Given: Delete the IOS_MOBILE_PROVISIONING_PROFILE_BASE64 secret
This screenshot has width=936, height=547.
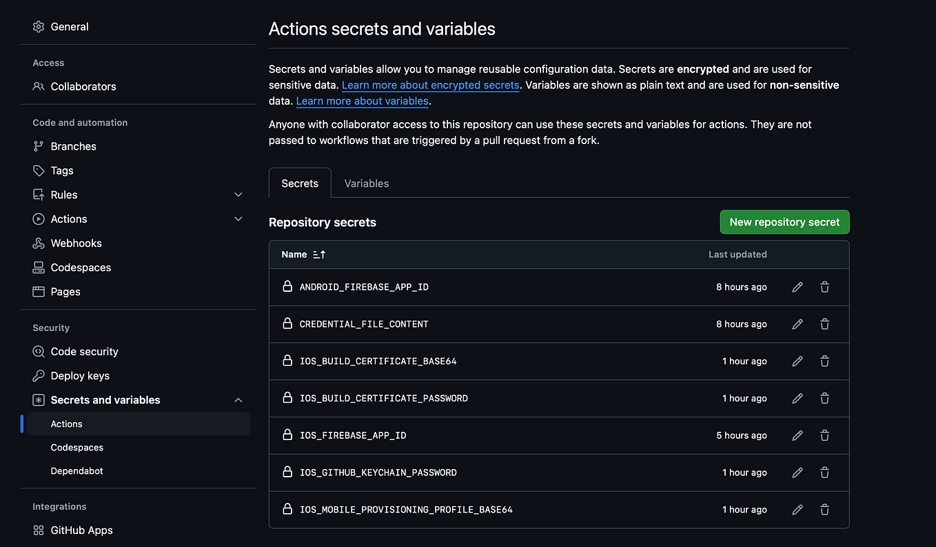Looking at the screenshot, I should pyautogui.click(x=824, y=509).
